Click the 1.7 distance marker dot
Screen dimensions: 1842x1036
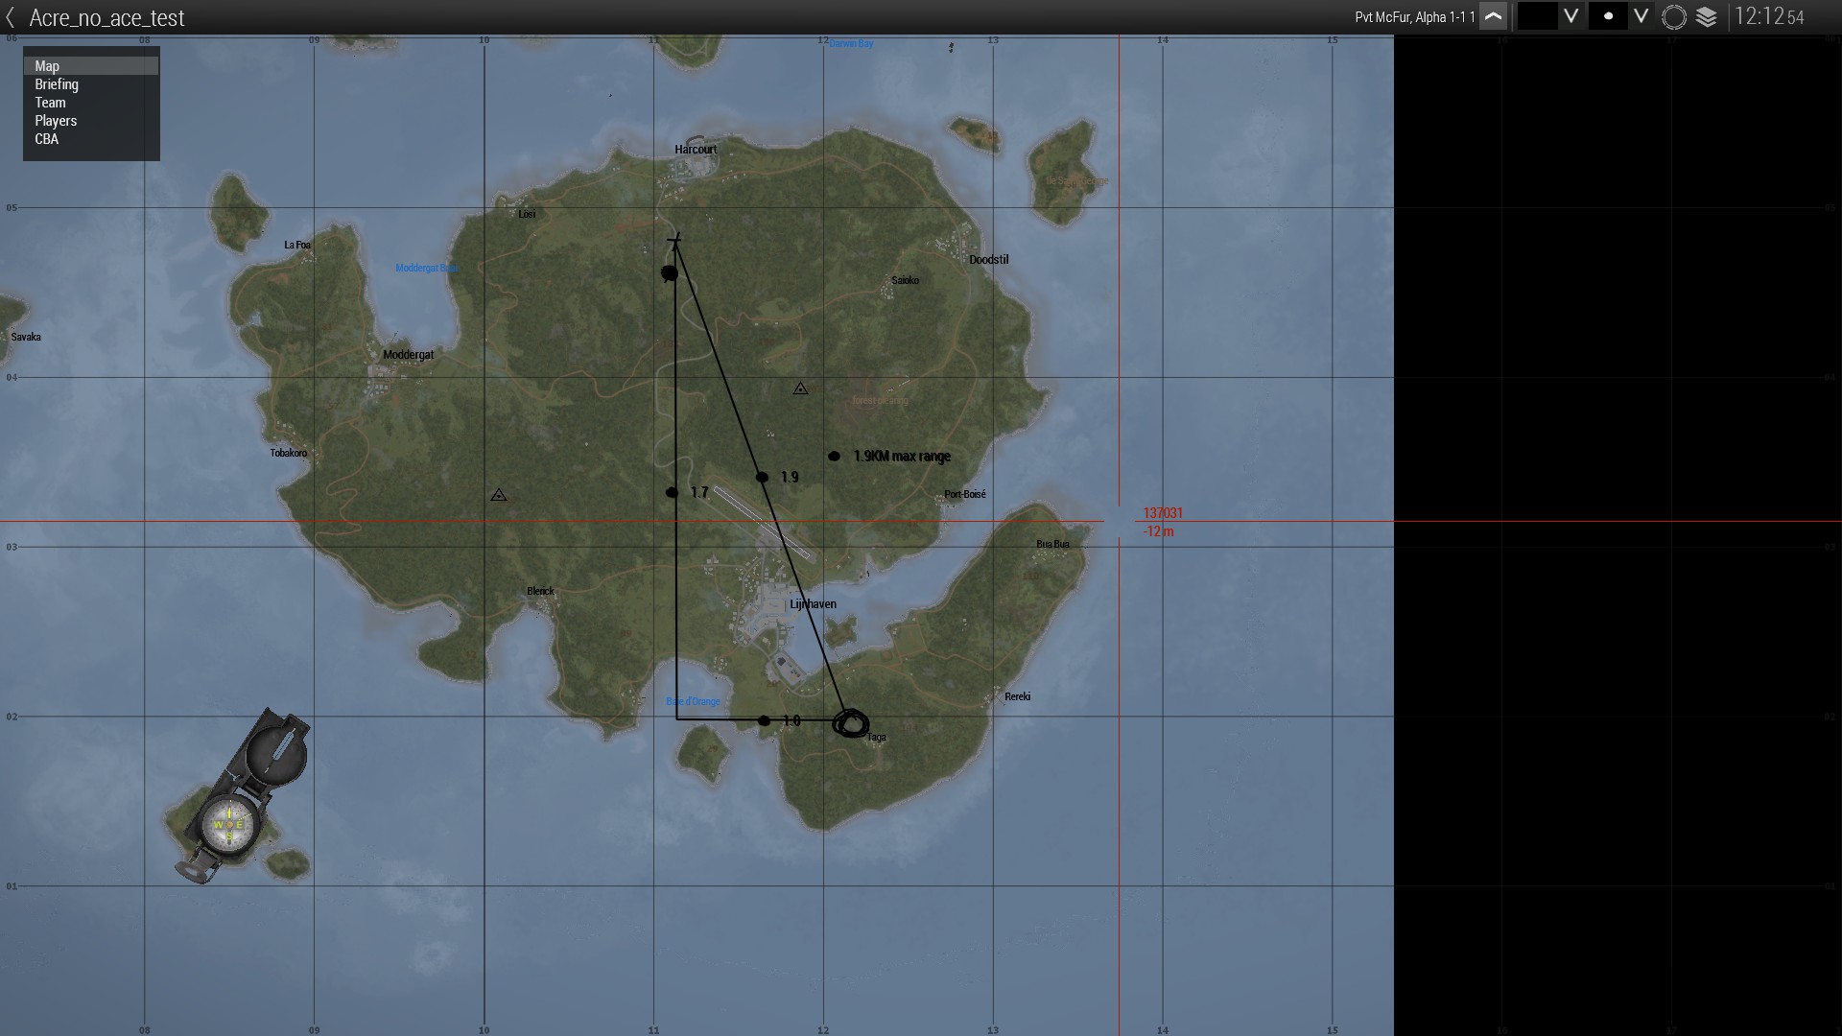672,493
